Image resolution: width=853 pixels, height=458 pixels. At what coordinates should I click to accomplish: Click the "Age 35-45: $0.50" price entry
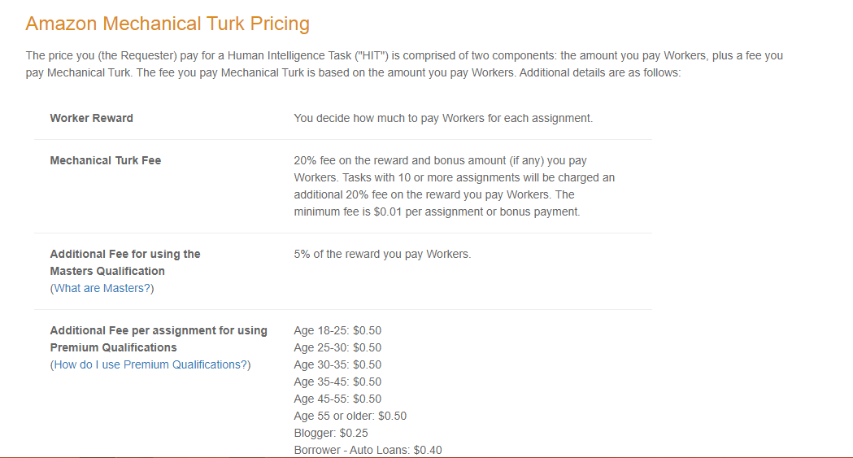(337, 382)
